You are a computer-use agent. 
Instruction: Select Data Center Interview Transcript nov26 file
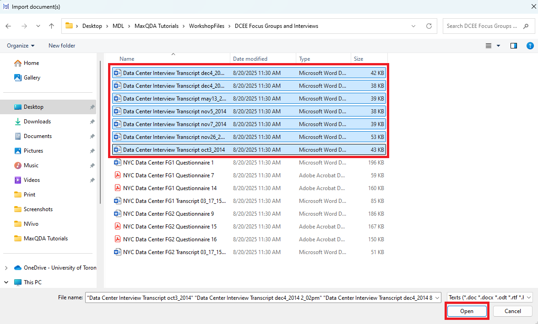tap(249, 137)
